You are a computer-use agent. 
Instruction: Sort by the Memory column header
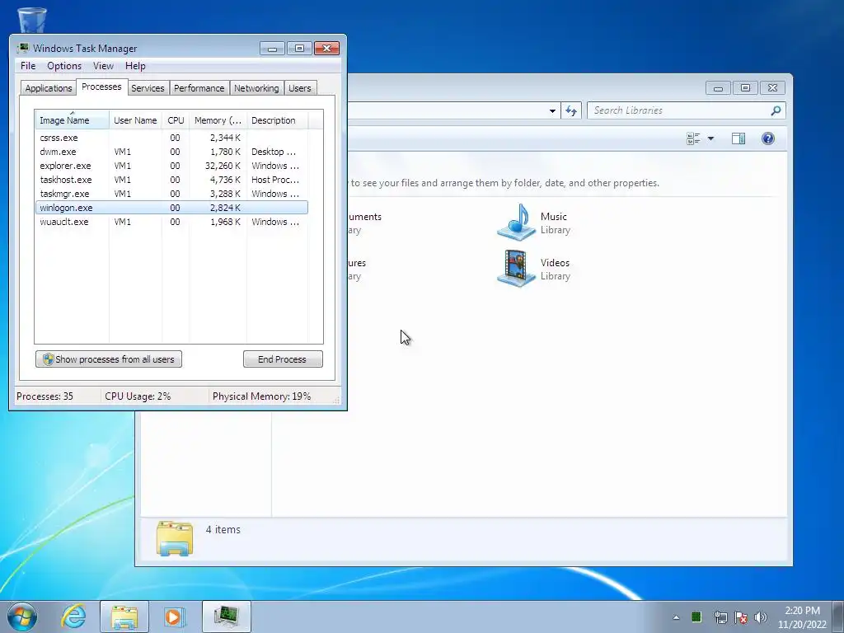(218, 120)
